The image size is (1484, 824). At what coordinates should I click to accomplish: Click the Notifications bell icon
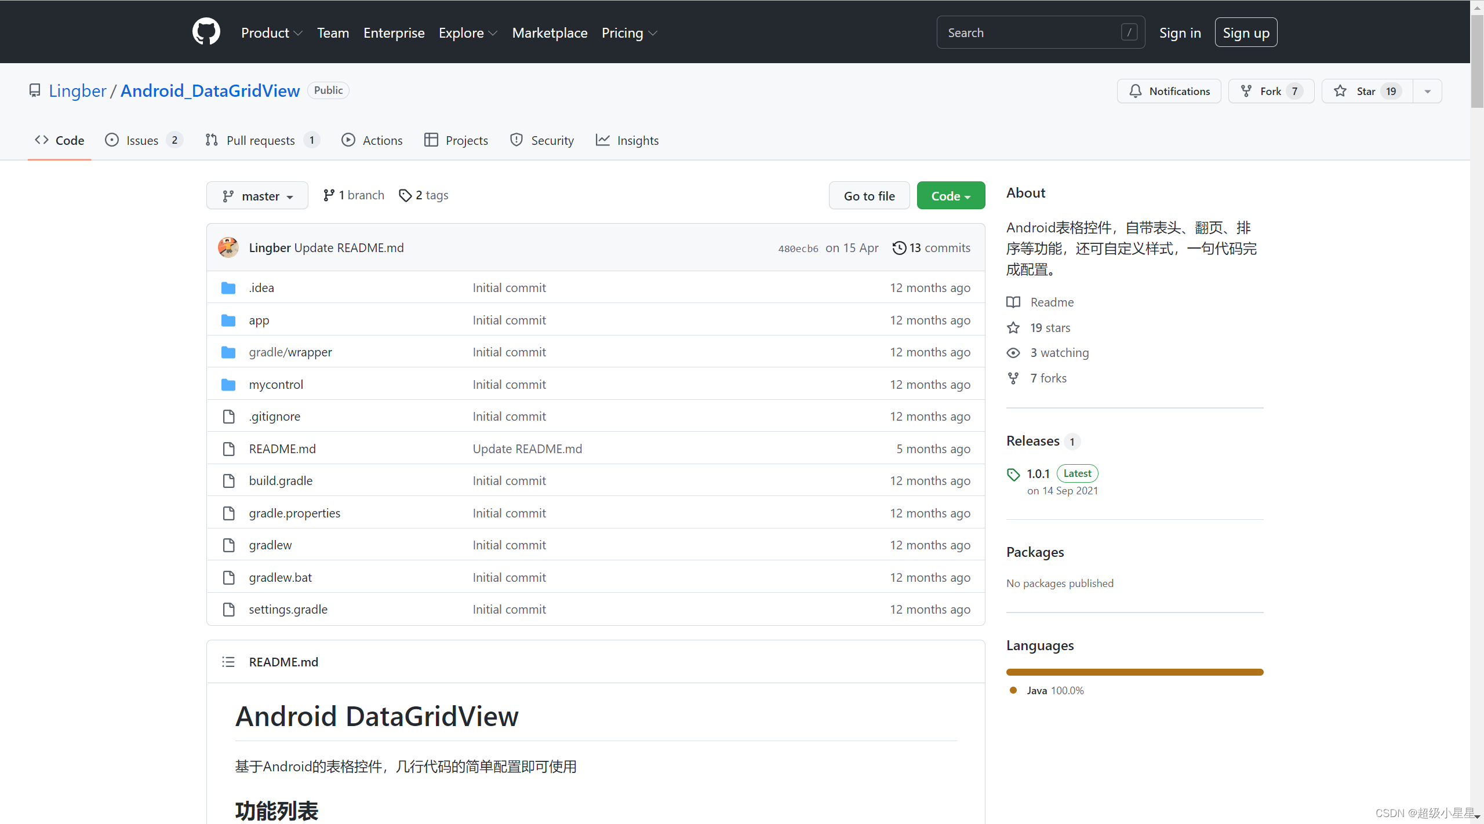(x=1136, y=91)
